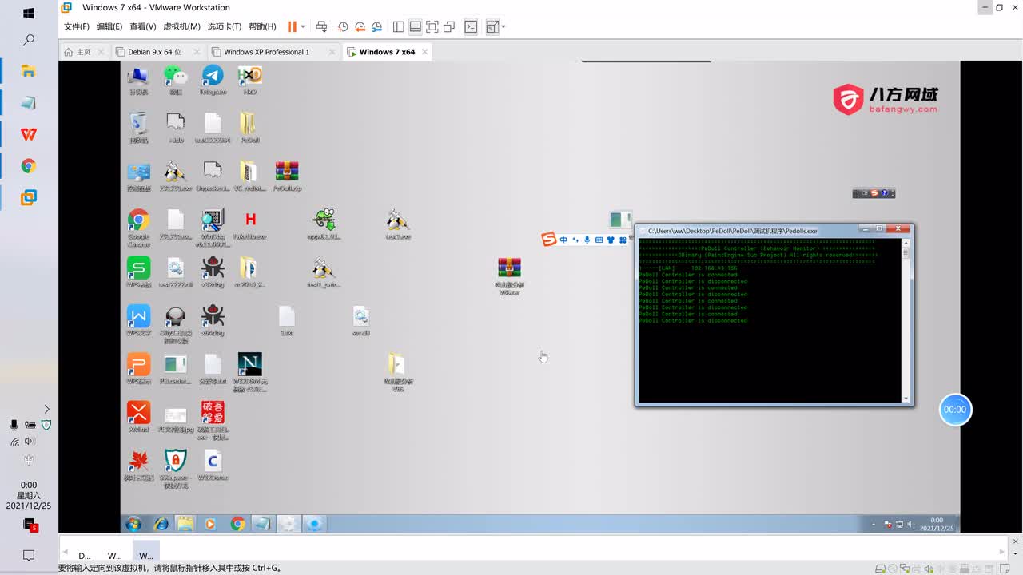Select the WeChat desktop icon
The image size is (1023, 575).
coord(175,81)
